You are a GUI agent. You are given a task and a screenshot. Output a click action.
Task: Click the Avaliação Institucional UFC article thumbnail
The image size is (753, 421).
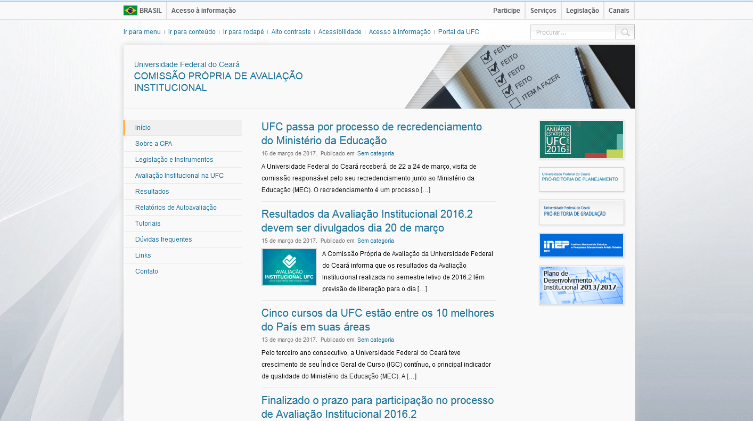click(289, 267)
